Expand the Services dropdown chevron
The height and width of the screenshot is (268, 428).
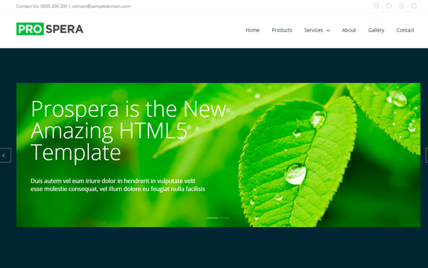(328, 30)
